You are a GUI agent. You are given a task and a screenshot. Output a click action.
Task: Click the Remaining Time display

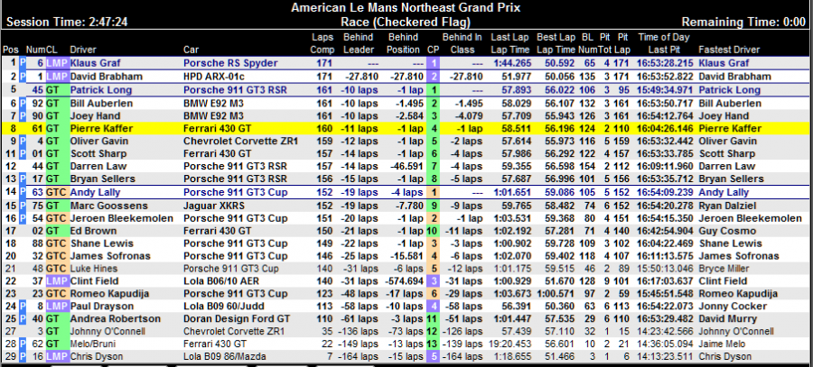[743, 21]
